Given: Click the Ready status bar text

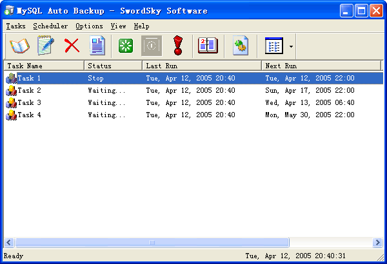Looking at the screenshot, I should point(14,256).
